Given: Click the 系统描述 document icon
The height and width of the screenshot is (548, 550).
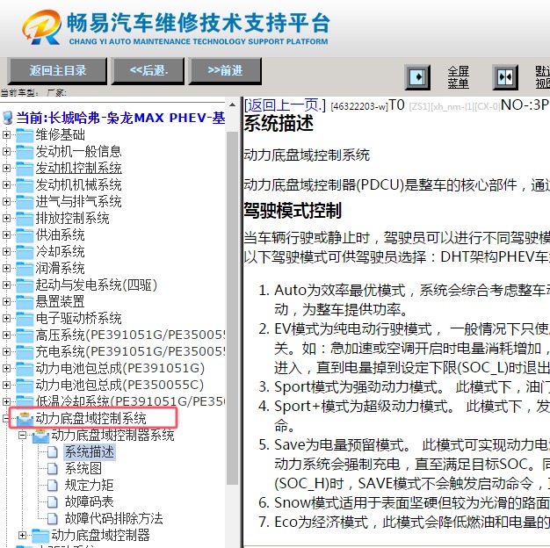Looking at the screenshot, I should click(53, 452).
